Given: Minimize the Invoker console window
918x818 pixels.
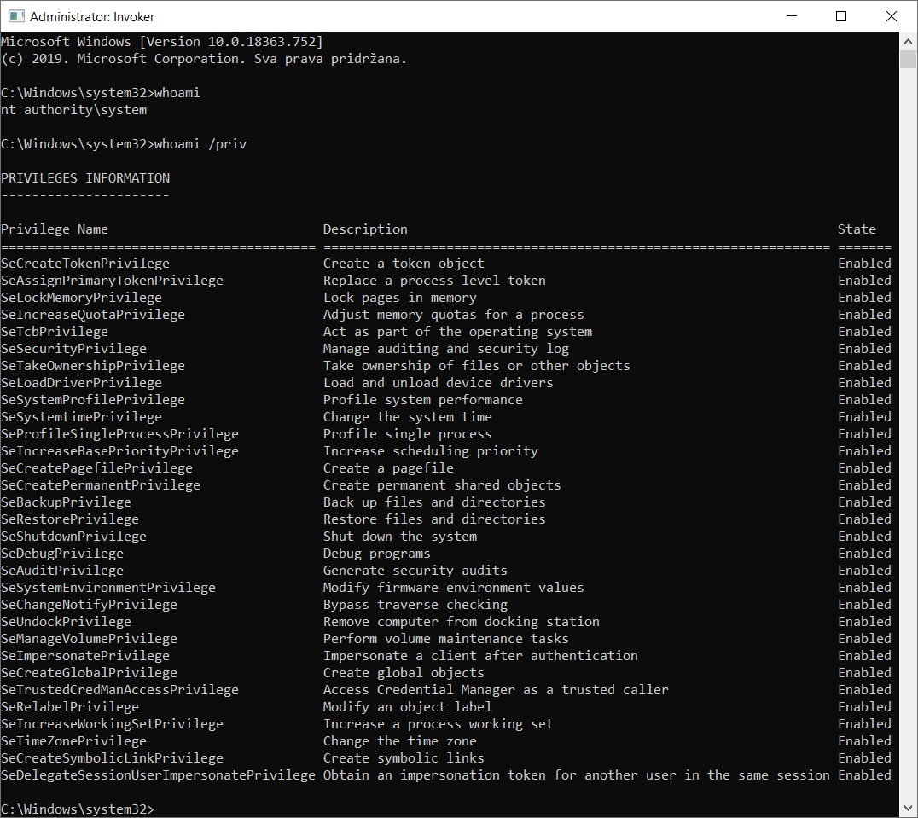Looking at the screenshot, I should pyautogui.click(x=792, y=16).
